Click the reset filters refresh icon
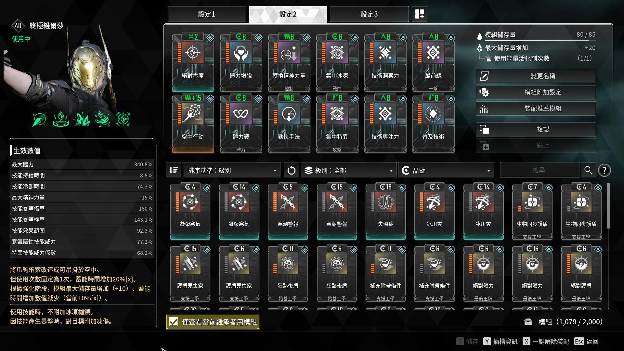 291,170
